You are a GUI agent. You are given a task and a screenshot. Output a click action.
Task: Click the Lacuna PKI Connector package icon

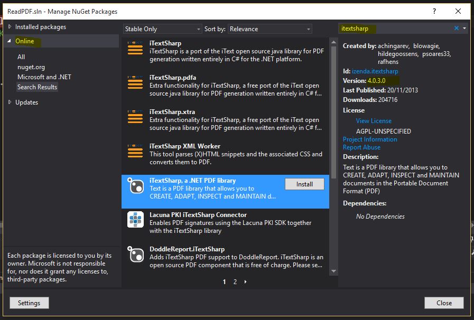(x=135, y=219)
